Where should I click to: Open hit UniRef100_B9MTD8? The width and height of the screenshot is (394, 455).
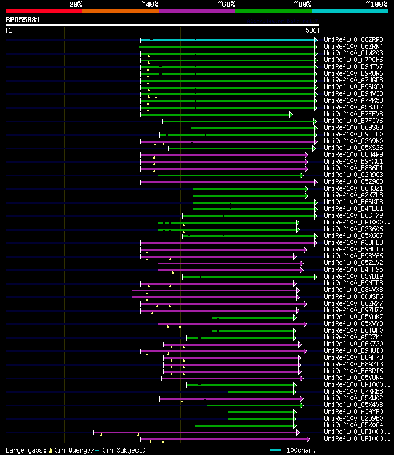[353, 283]
